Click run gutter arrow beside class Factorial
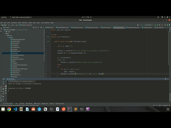Image resolution: width=171 pixels, height=128 pixels. (48, 37)
